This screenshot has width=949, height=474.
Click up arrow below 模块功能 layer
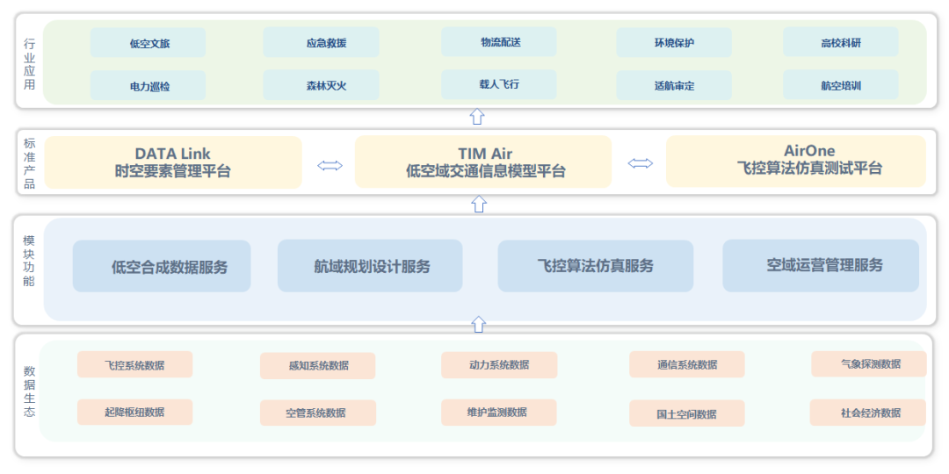click(x=479, y=324)
